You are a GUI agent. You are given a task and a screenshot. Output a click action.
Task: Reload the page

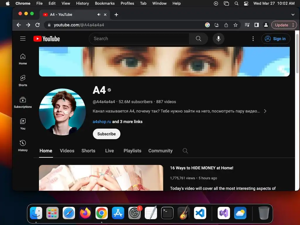coord(37,25)
